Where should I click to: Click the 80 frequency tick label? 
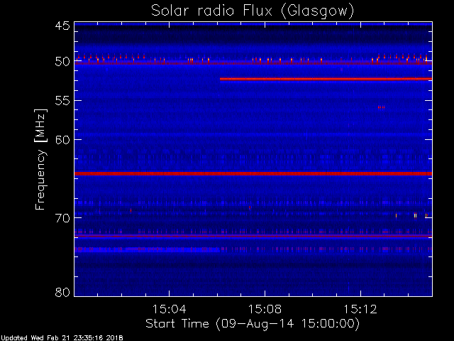pos(62,292)
